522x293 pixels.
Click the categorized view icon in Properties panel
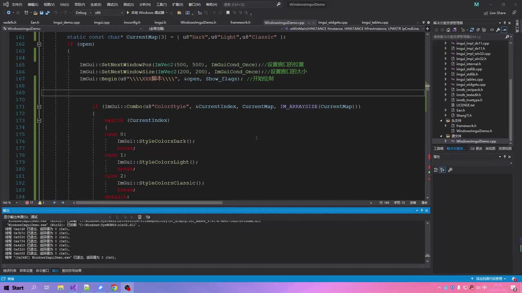[x=436, y=170]
